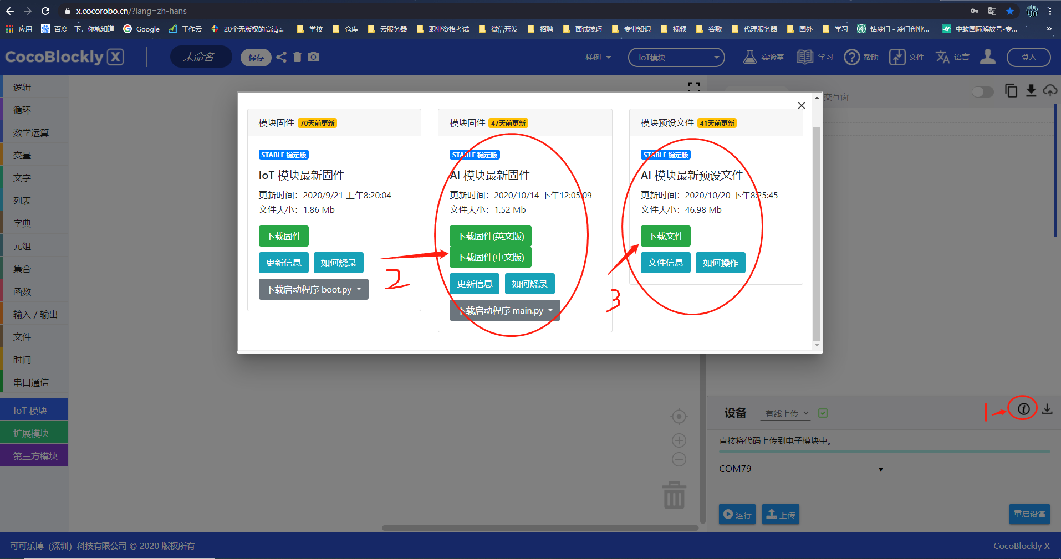Open the Google bookmark
This screenshot has height=559, width=1061.
tap(141, 29)
